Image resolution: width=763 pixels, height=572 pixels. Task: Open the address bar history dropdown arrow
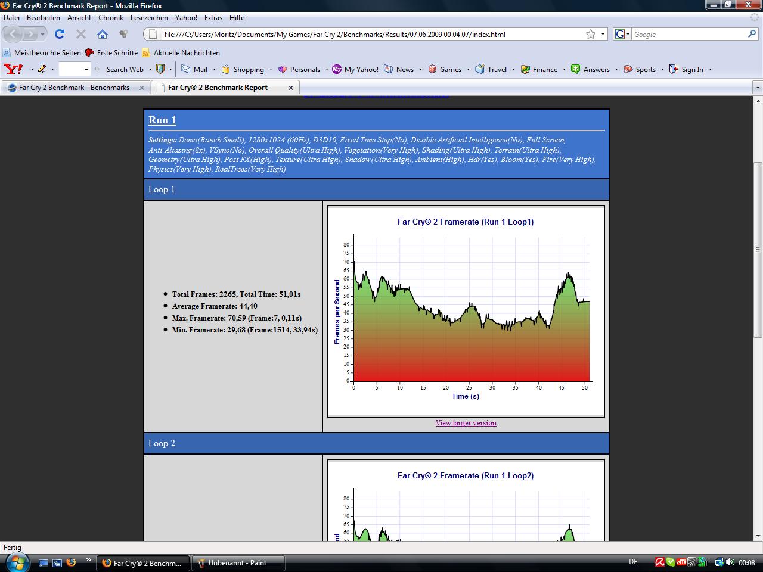click(603, 34)
